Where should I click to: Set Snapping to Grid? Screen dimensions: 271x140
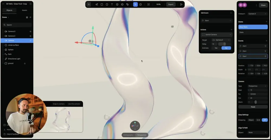pos(258,120)
